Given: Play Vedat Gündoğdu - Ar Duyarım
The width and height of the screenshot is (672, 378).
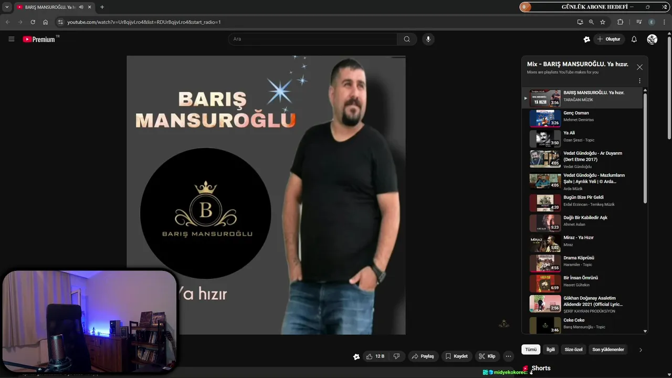Looking at the screenshot, I should 582,160.
